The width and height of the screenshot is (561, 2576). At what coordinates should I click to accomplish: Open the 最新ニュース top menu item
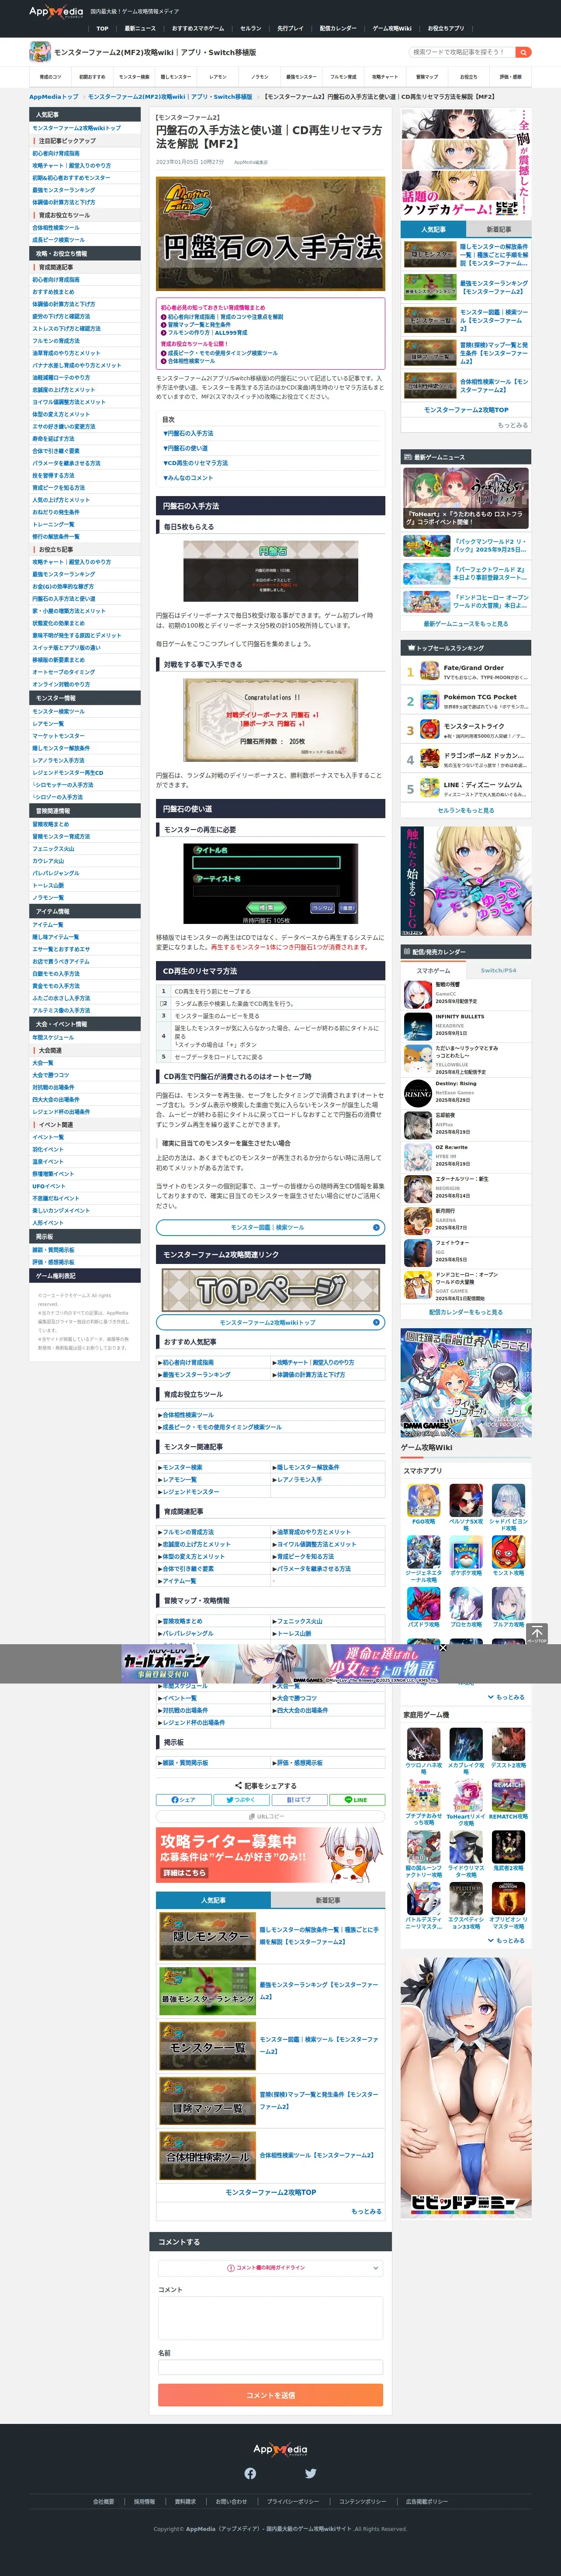140,28
